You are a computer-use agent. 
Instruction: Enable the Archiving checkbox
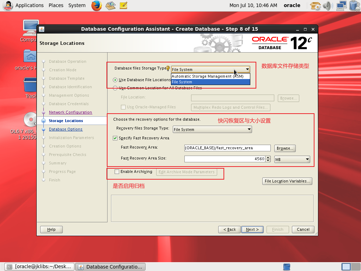point(117,172)
